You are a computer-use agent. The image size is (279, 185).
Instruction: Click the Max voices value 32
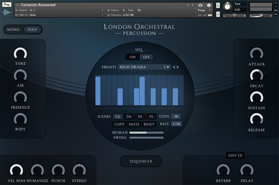[x=139, y=10]
